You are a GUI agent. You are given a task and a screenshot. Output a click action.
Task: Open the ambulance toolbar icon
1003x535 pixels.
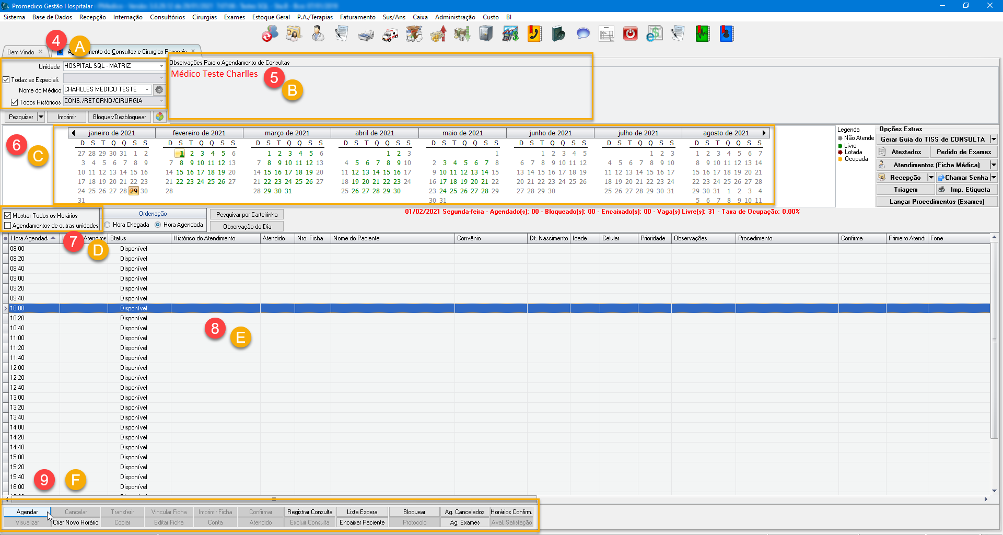(x=390, y=34)
